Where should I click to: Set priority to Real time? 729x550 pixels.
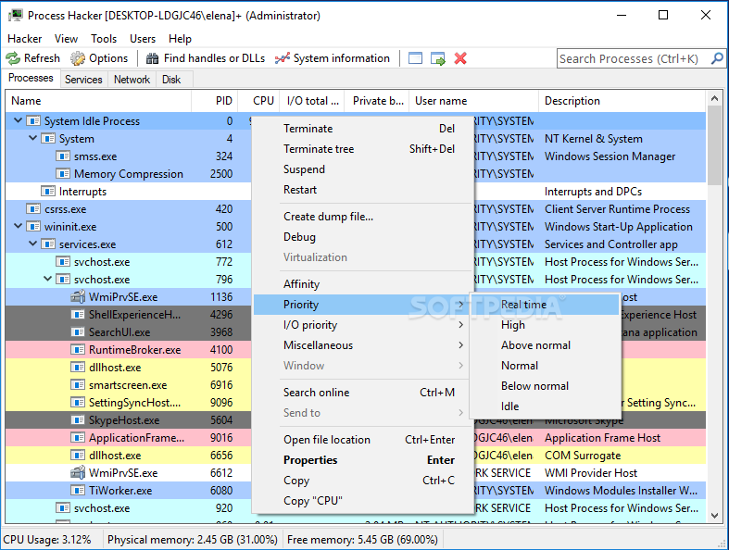(546, 305)
